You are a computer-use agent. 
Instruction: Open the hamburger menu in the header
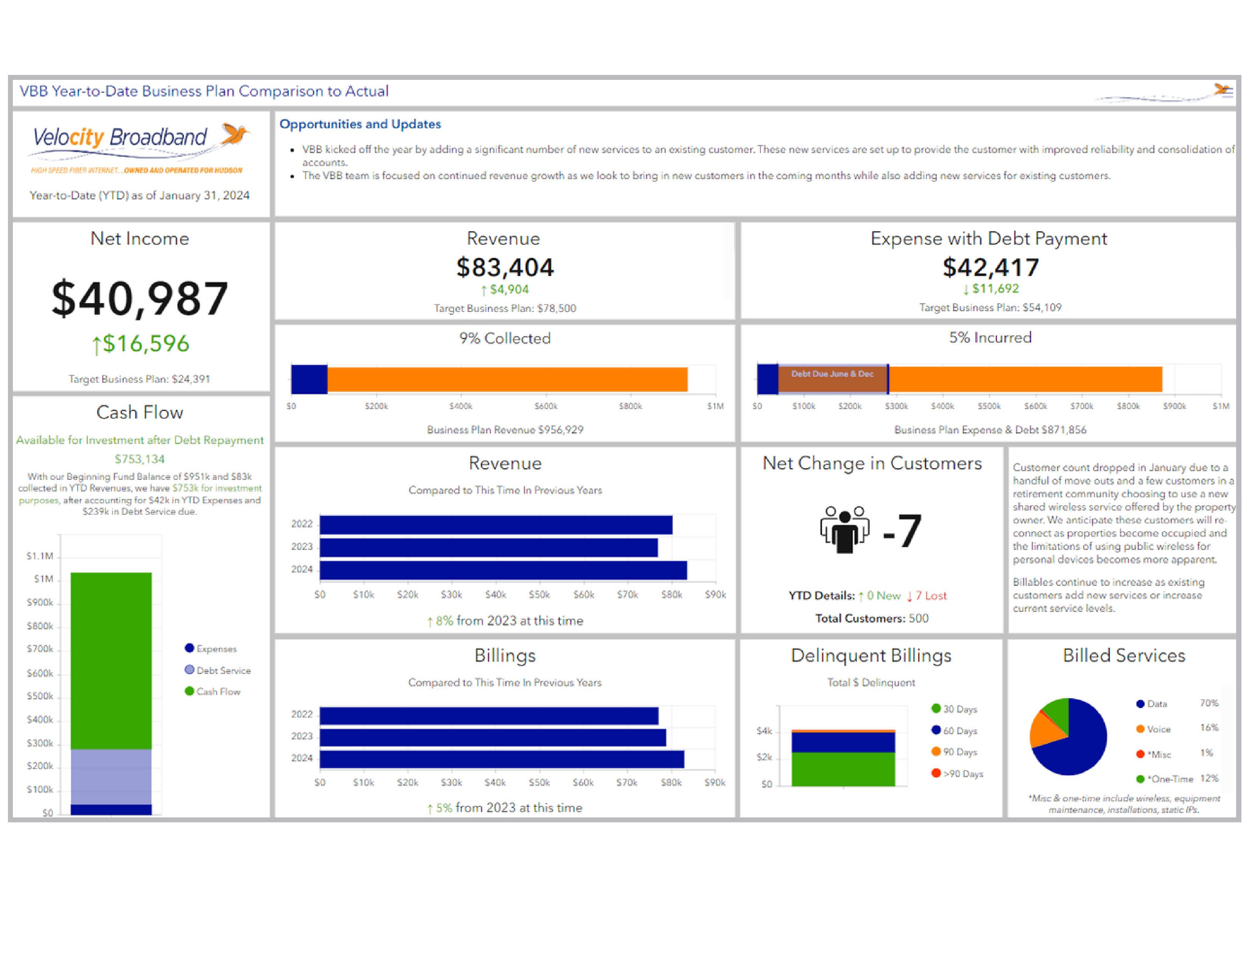pyautogui.click(x=1227, y=92)
